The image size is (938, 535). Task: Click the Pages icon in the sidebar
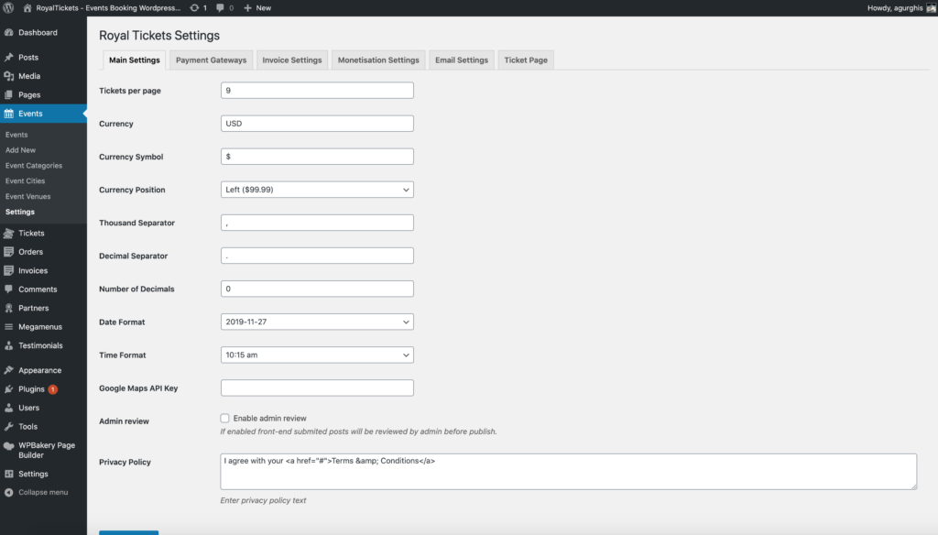coord(9,94)
